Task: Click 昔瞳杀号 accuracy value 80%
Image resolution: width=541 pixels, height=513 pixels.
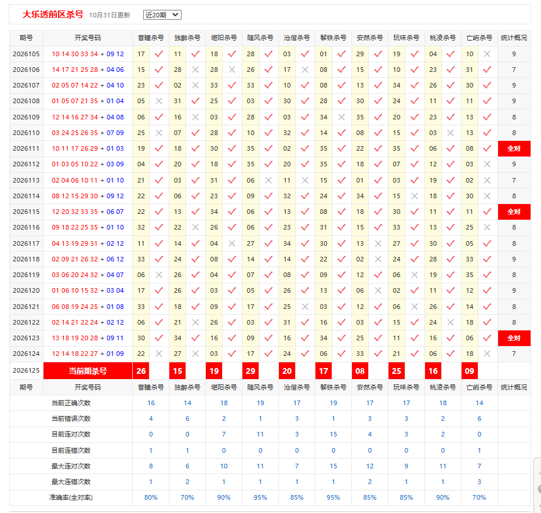Action: point(151,497)
